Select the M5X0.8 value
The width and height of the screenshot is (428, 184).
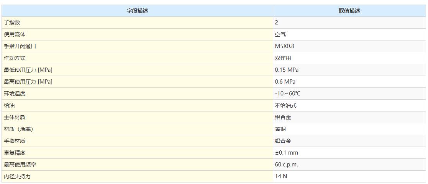pyautogui.click(x=285, y=46)
